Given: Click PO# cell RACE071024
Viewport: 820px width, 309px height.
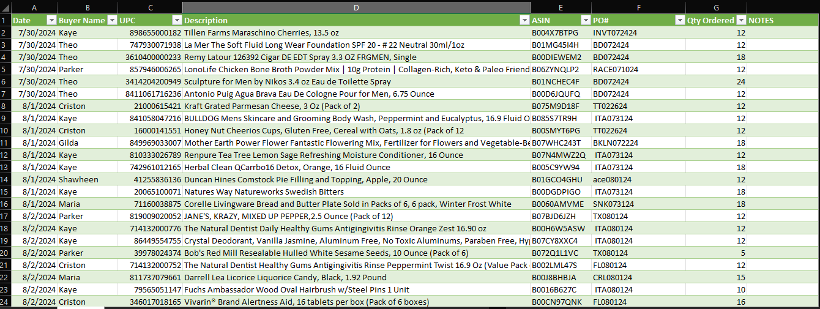Looking at the screenshot, I should pos(638,69).
